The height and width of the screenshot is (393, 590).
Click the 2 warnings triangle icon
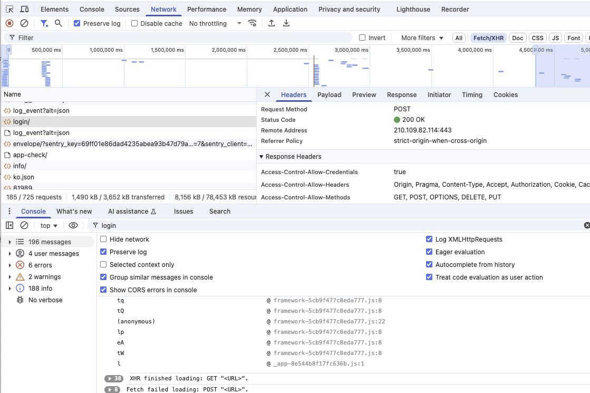pyautogui.click(x=20, y=276)
